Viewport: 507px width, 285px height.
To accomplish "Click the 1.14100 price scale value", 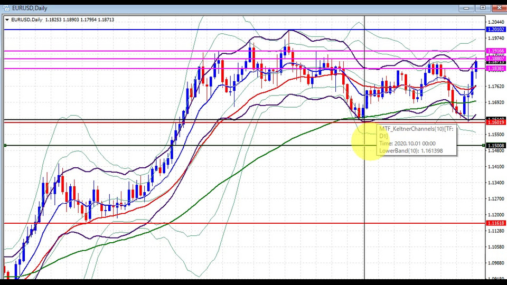I will (x=496, y=167).
